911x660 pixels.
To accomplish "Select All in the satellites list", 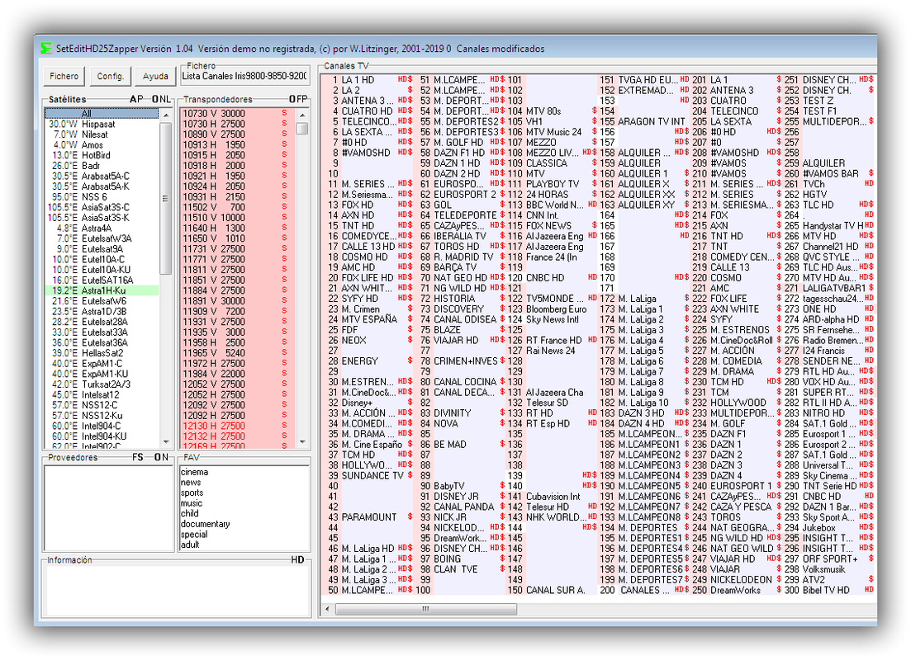I will click(x=102, y=114).
